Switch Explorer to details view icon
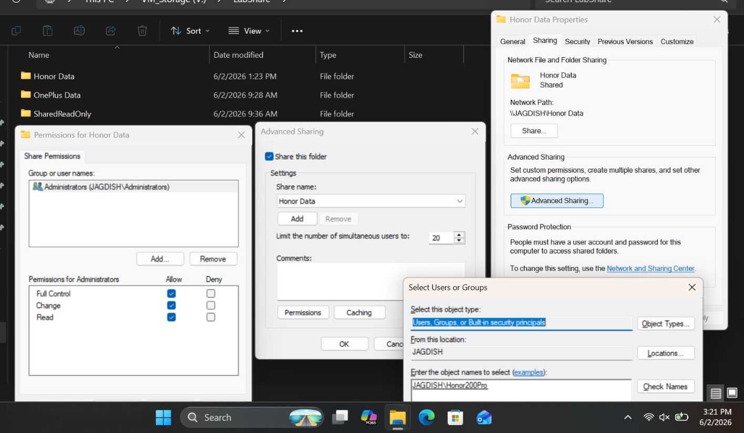 716,393
